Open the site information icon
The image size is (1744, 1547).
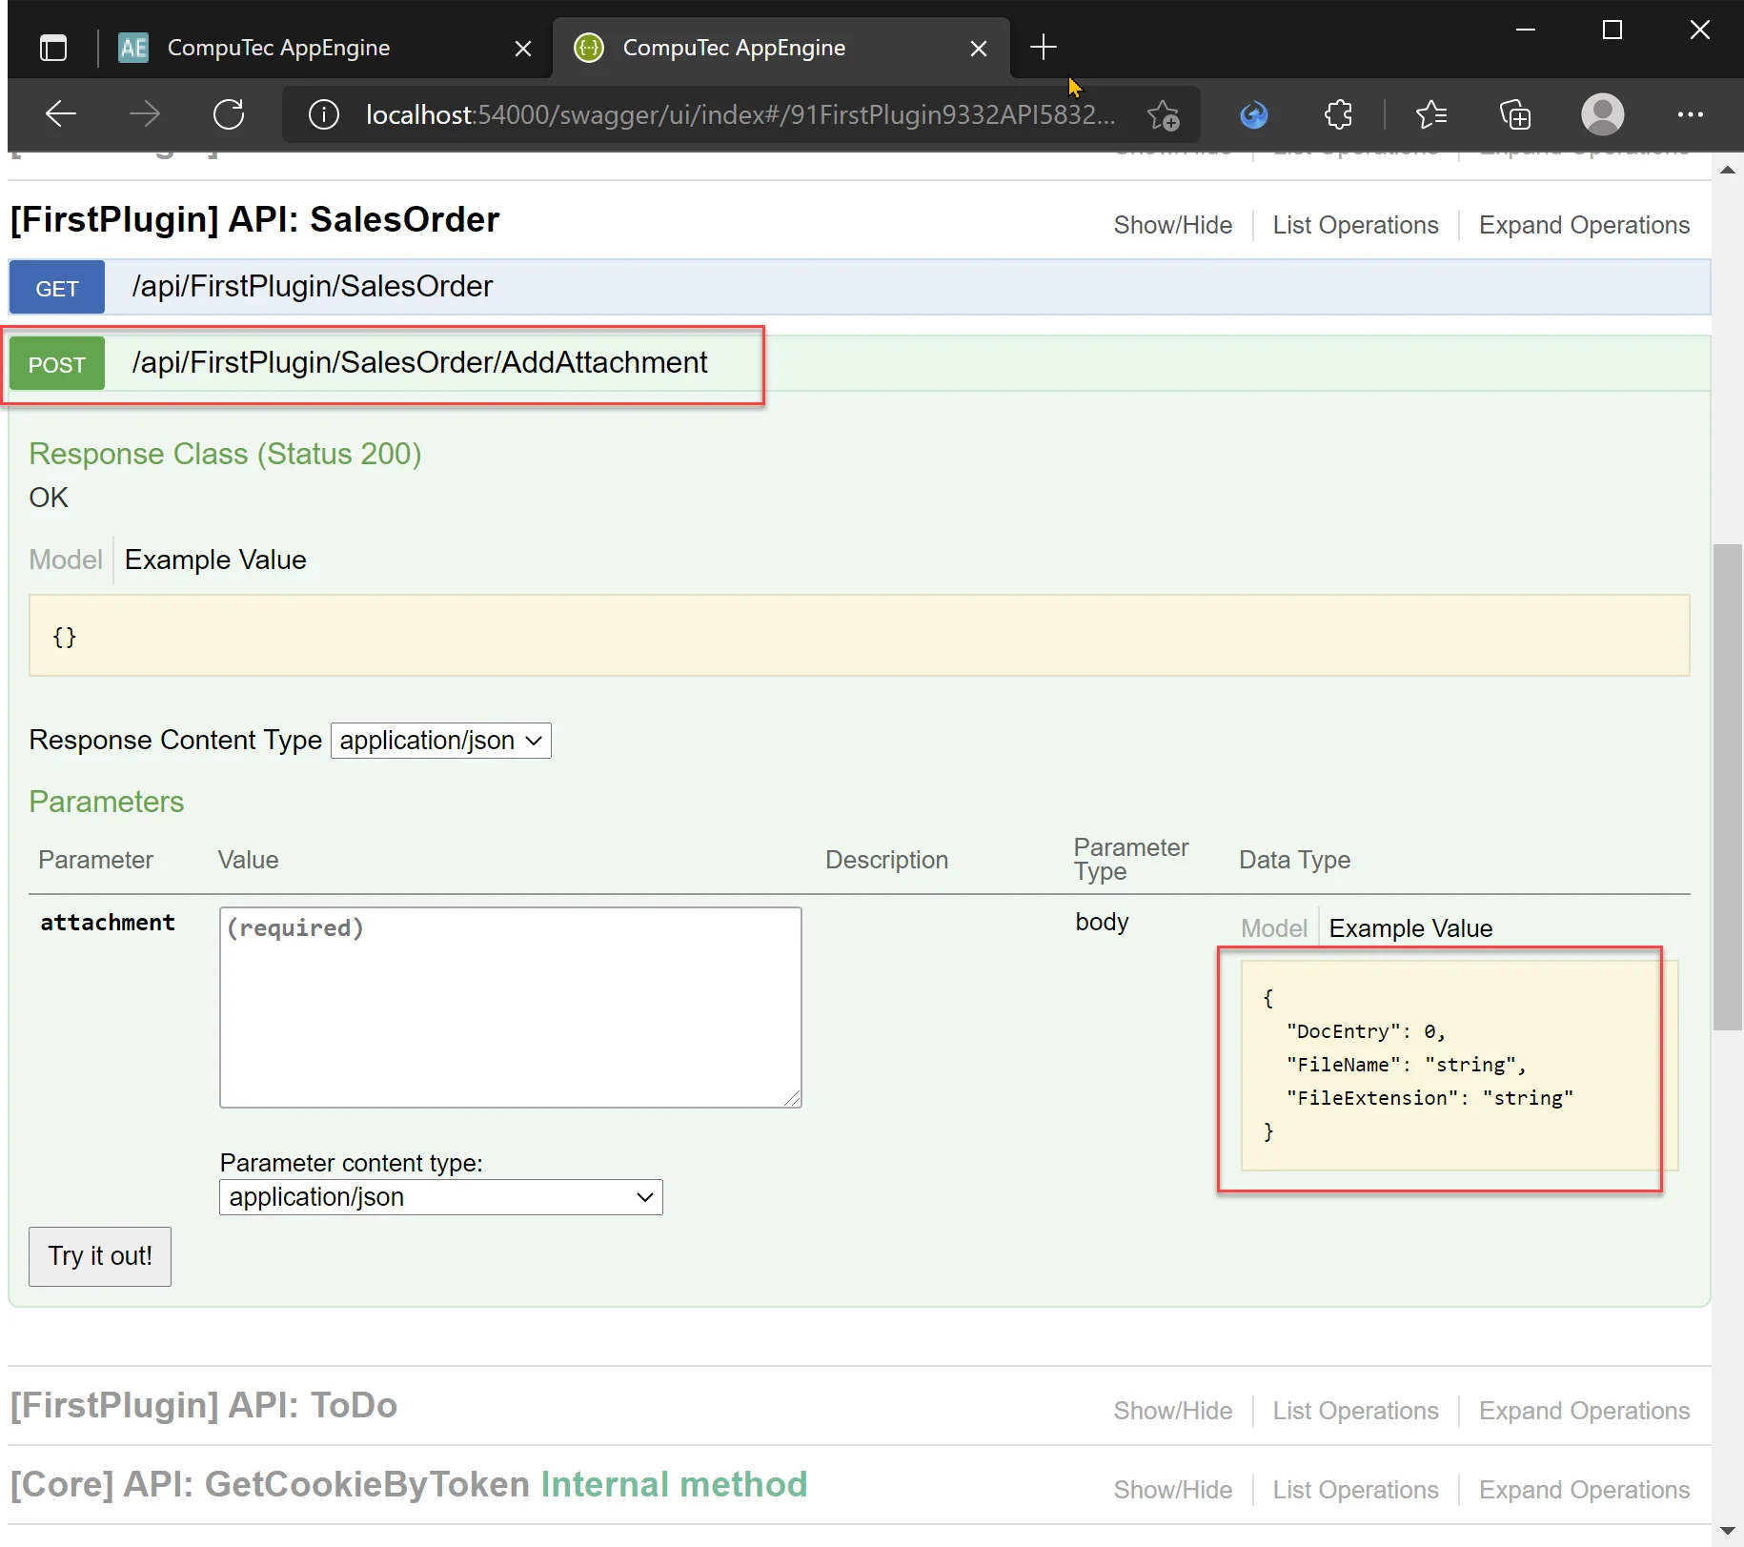point(324,114)
